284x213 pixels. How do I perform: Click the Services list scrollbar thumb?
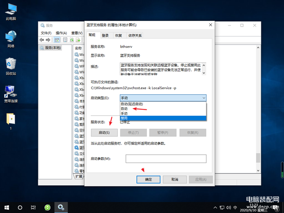pyautogui.click(x=258, y=158)
